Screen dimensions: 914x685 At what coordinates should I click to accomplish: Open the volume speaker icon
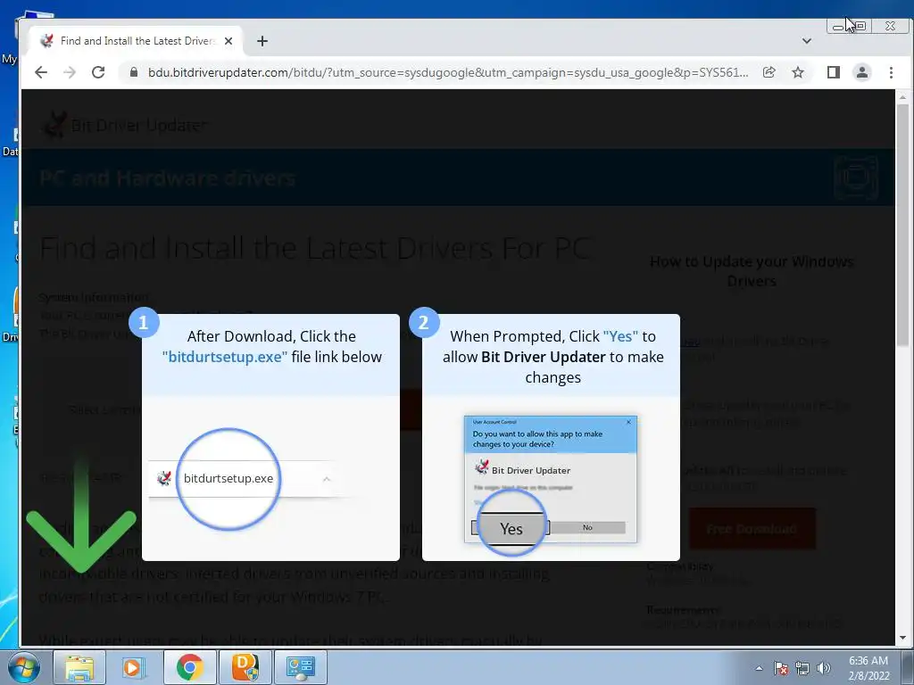click(x=823, y=668)
